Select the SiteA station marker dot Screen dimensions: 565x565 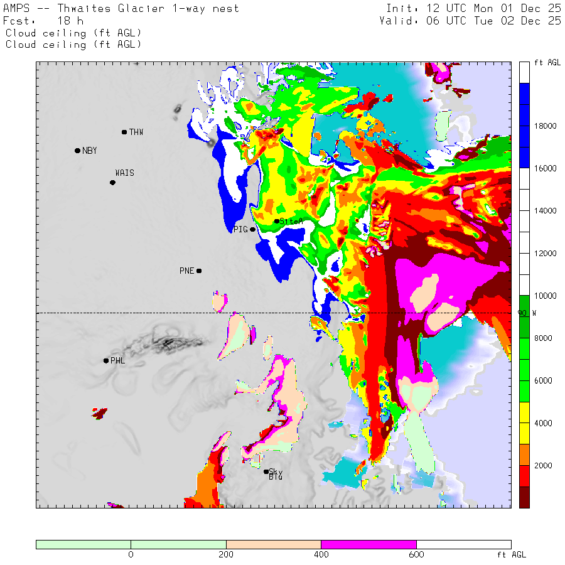[277, 221]
